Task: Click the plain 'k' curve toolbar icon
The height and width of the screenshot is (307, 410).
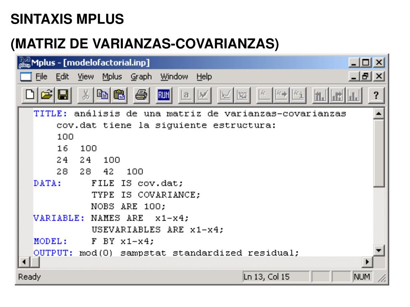Action: 264,95
